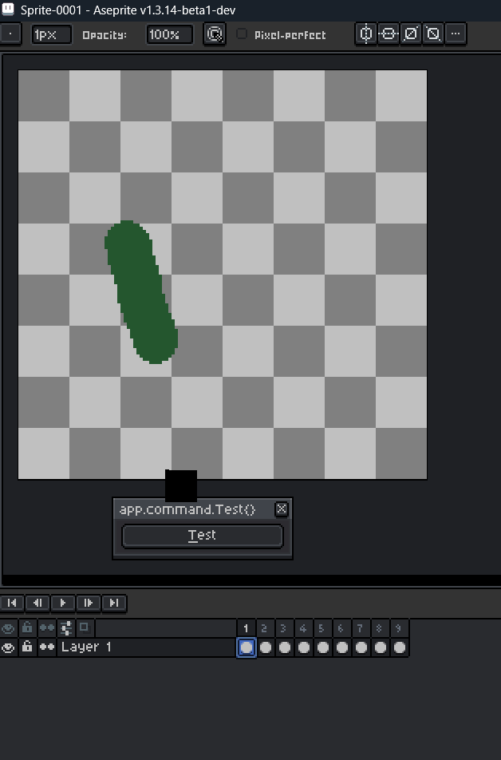
Task: Toggle timeline header collapse groups icon
Action: pyautogui.click(x=66, y=628)
